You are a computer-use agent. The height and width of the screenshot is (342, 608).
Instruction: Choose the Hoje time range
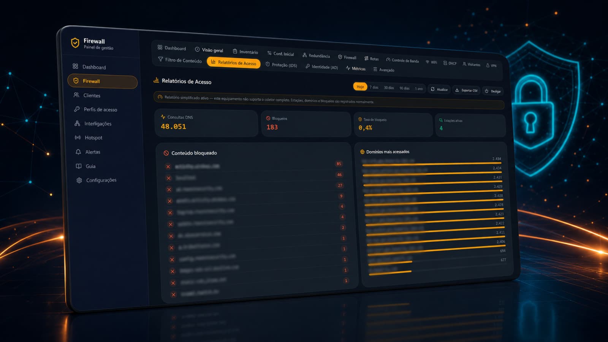[x=360, y=87]
